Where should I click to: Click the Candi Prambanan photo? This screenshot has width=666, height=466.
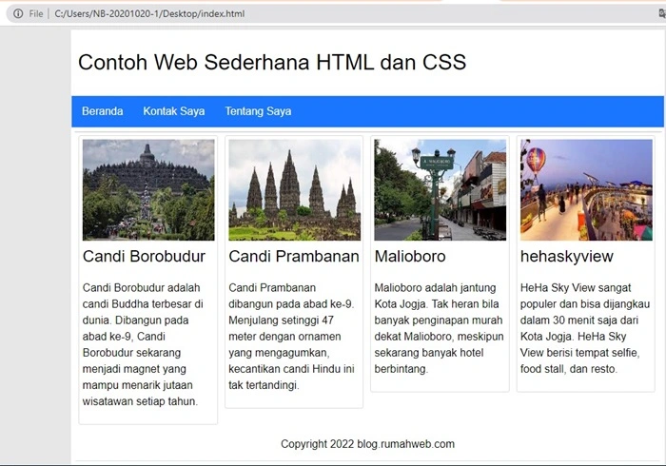click(x=294, y=189)
